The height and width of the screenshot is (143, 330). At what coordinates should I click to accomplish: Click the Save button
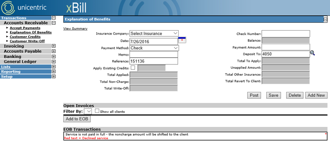274,95
